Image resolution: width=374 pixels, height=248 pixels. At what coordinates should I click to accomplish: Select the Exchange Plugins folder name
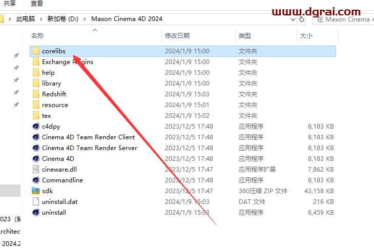click(x=68, y=62)
